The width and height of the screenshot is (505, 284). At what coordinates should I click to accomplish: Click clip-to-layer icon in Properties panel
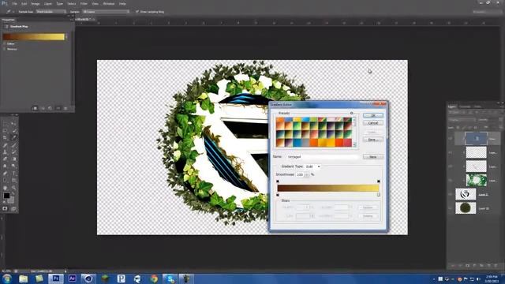click(35, 109)
